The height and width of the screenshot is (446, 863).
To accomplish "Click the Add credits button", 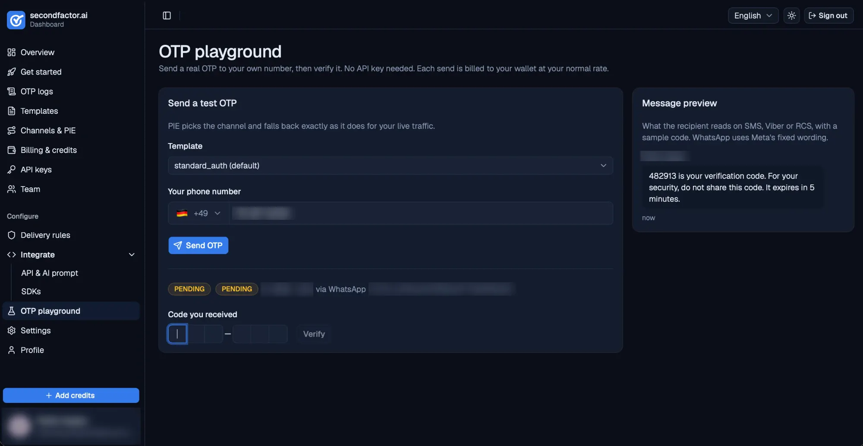I will coord(71,395).
